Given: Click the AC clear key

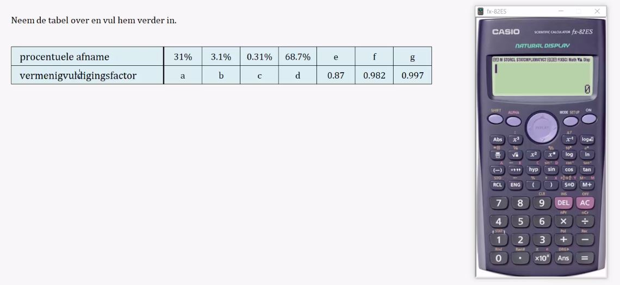Looking at the screenshot, I should 585,203.
